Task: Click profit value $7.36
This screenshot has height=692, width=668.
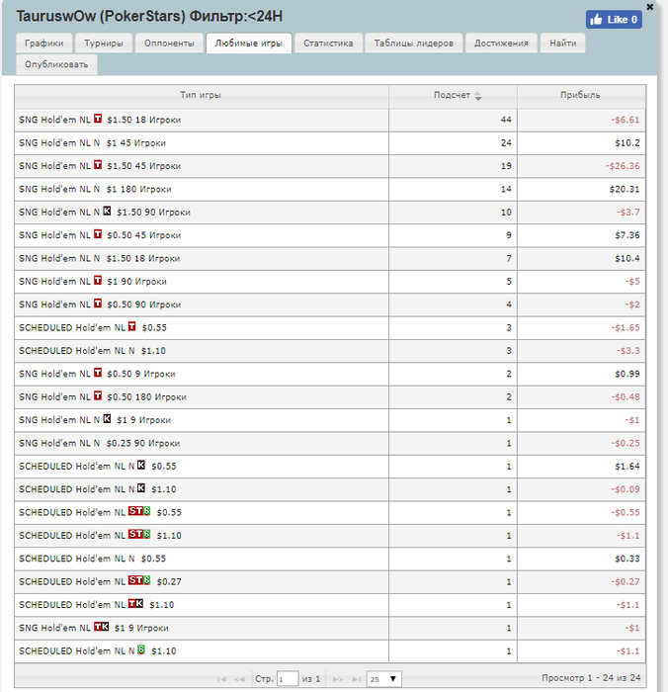Action: tap(627, 235)
